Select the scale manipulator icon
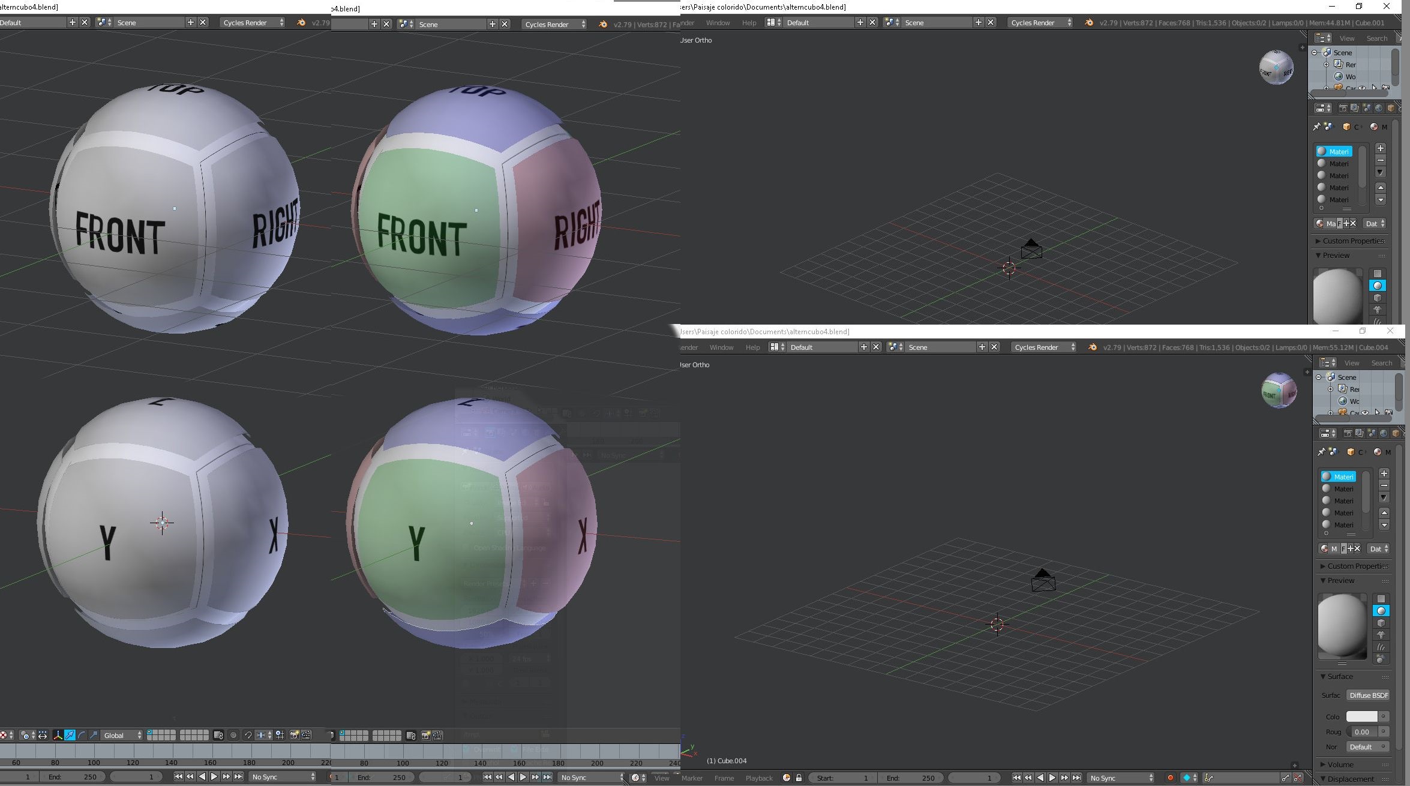Viewport: 1410px width, 786px height. (x=94, y=735)
